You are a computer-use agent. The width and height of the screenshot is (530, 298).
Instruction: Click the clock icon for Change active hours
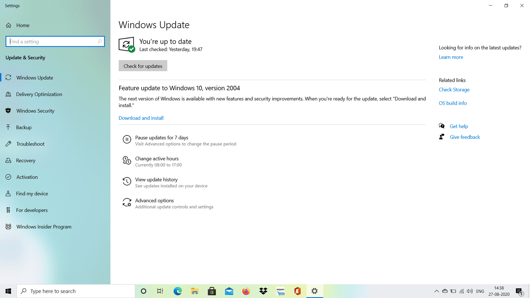(x=127, y=160)
